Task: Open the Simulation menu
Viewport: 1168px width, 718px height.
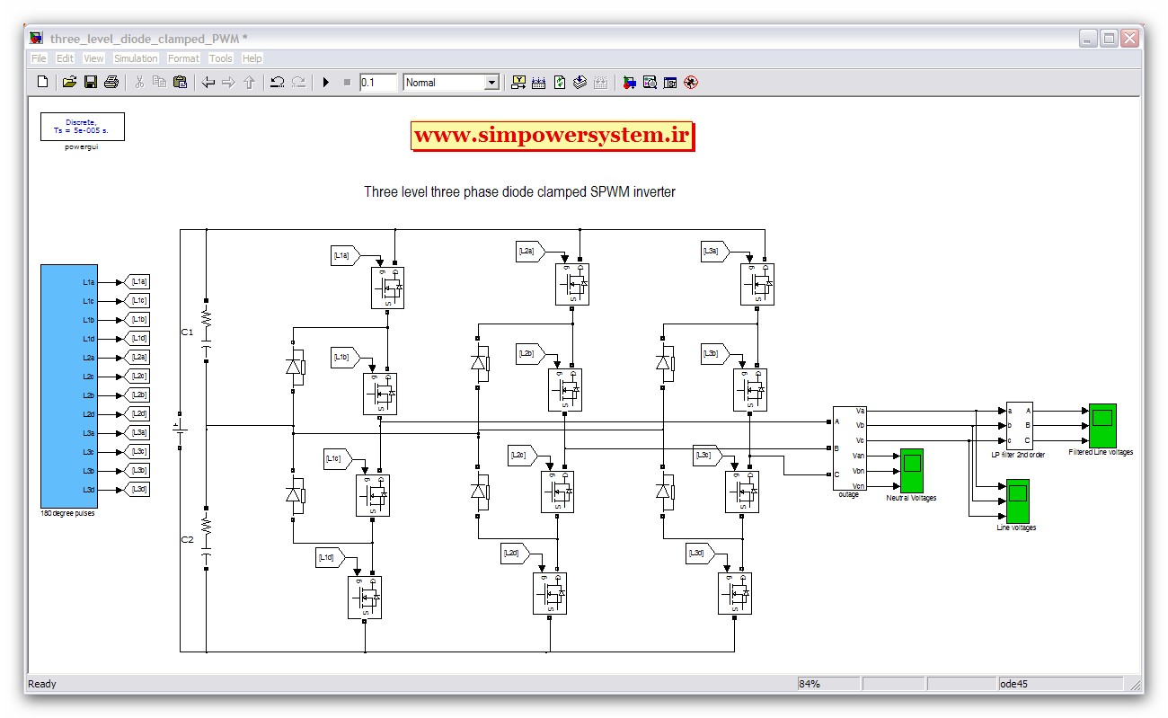Action: (x=136, y=58)
